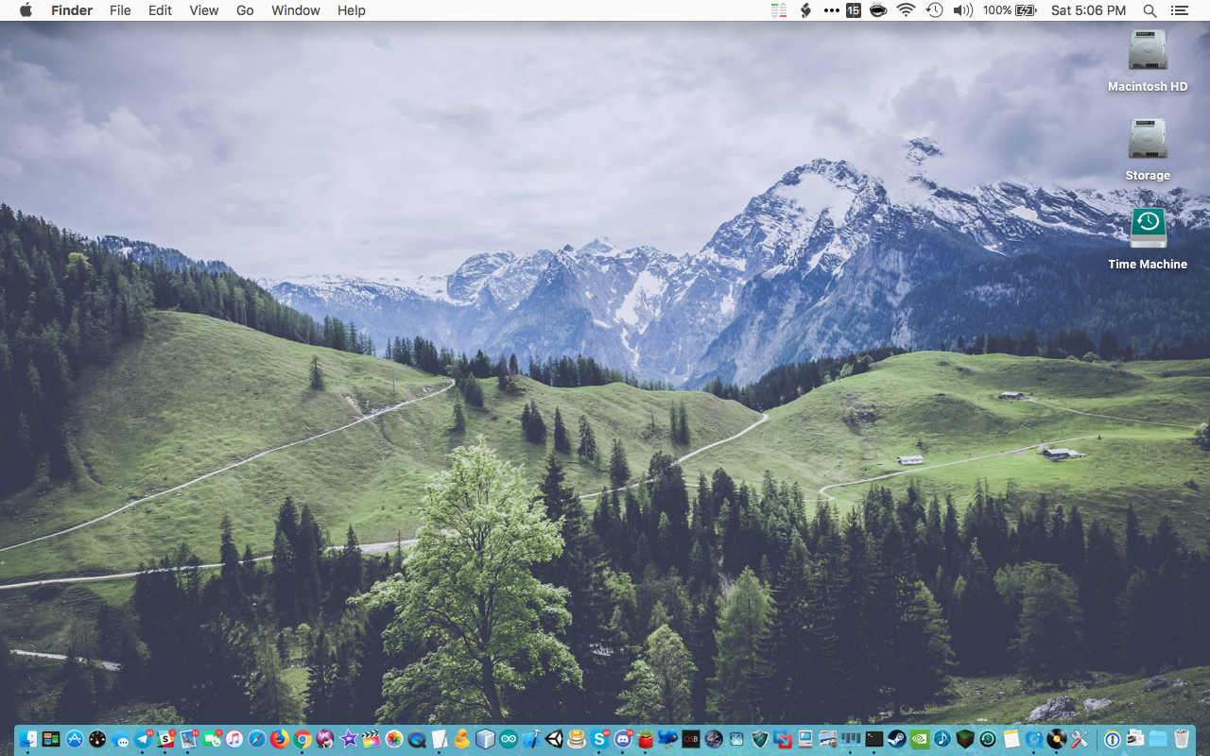The width and height of the screenshot is (1210, 756).
Task: Launch Minecraft from the dock
Action: click(x=965, y=739)
